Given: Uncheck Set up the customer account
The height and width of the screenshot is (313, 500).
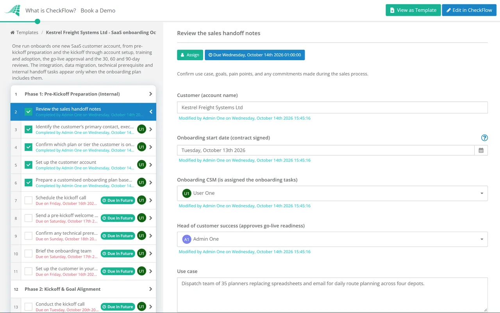Looking at the screenshot, I should (x=29, y=165).
